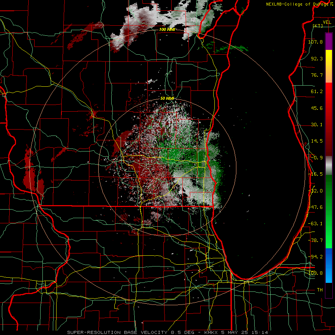
Task: Select the -16.5 legend value
Action: [x=315, y=174]
